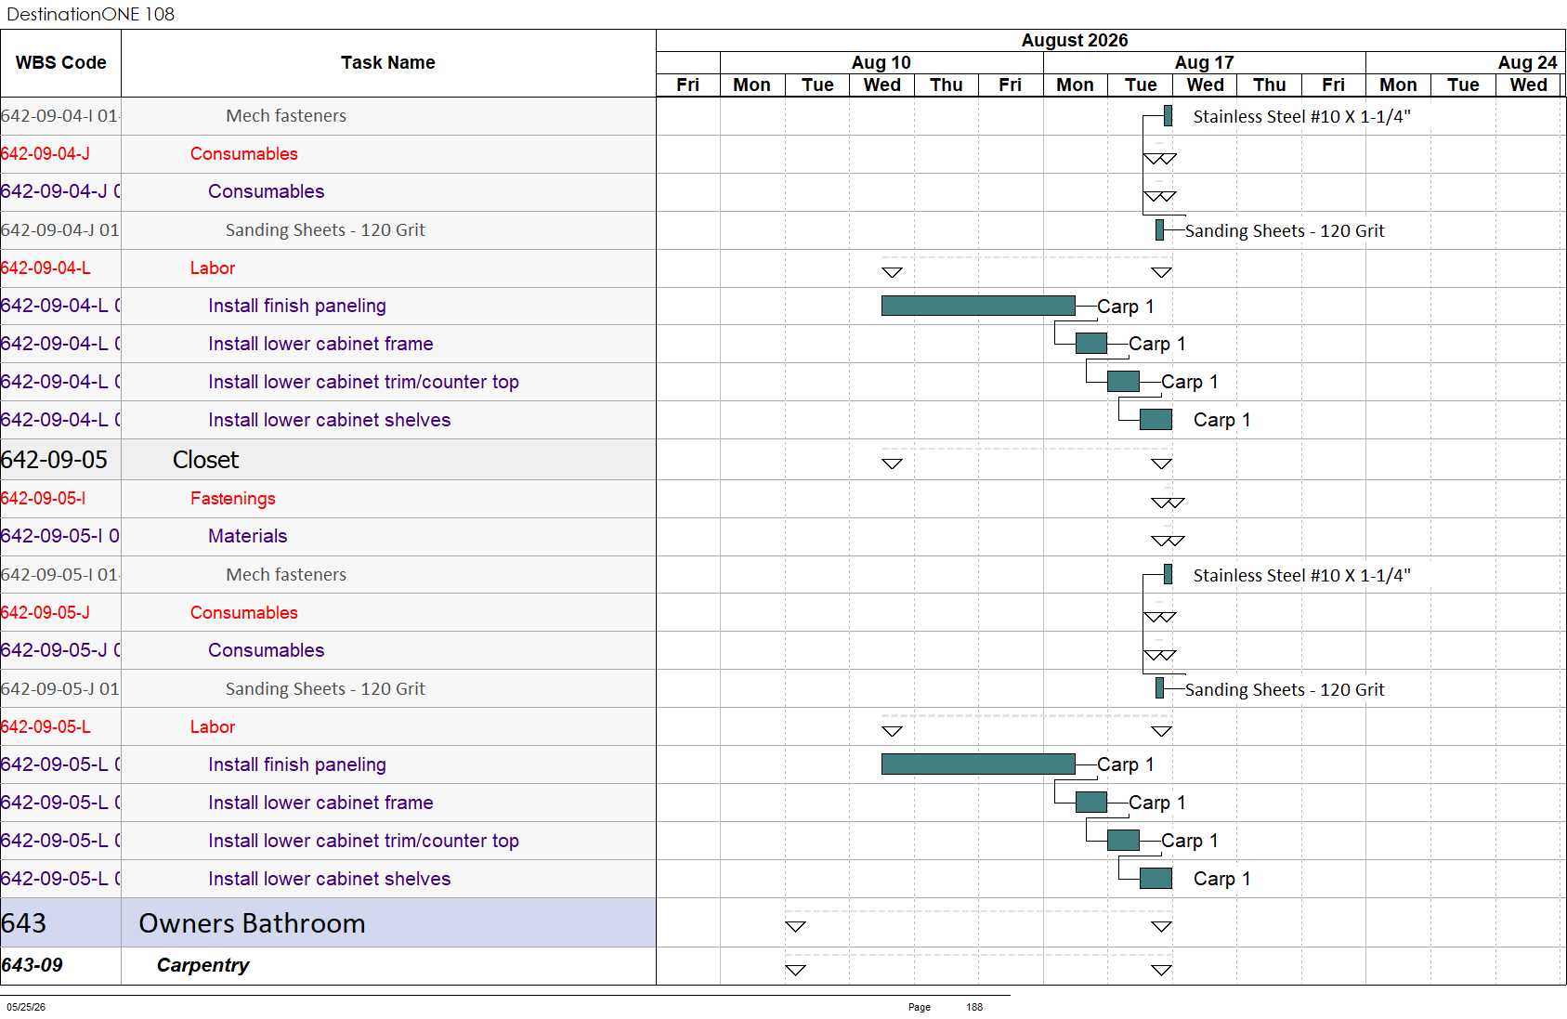Click Owners Bathroom summary start triangle
This screenshot has width=1567, height=1019.
click(x=795, y=926)
